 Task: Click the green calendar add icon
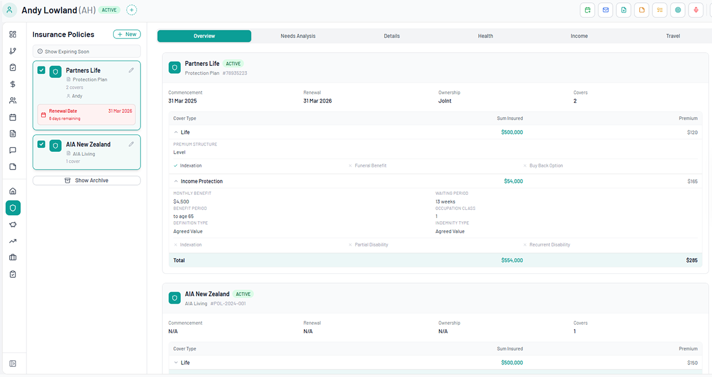pyautogui.click(x=587, y=10)
